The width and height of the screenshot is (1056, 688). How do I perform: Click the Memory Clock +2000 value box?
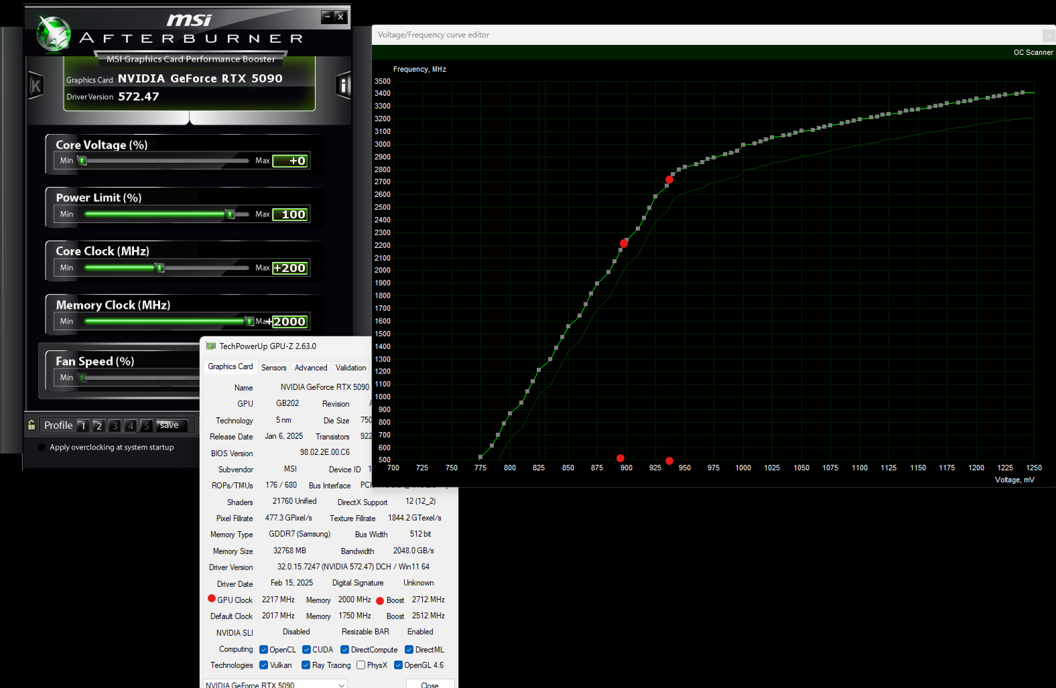point(291,322)
